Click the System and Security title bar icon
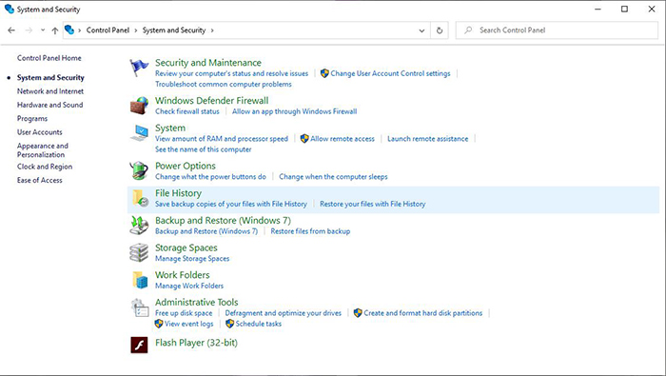 pyautogui.click(x=10, y=9)
